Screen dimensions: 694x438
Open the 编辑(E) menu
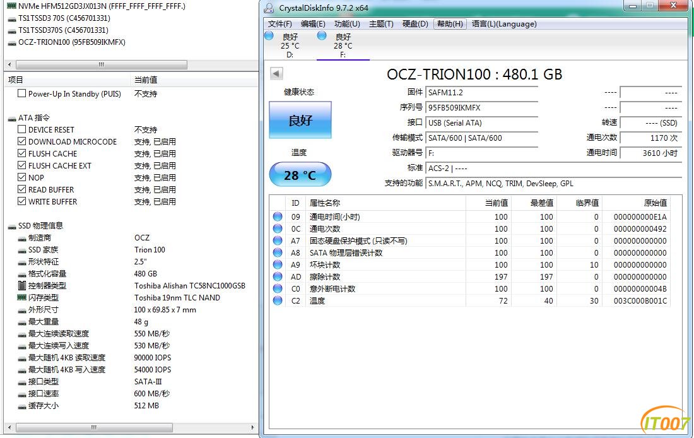pos(313,24)
